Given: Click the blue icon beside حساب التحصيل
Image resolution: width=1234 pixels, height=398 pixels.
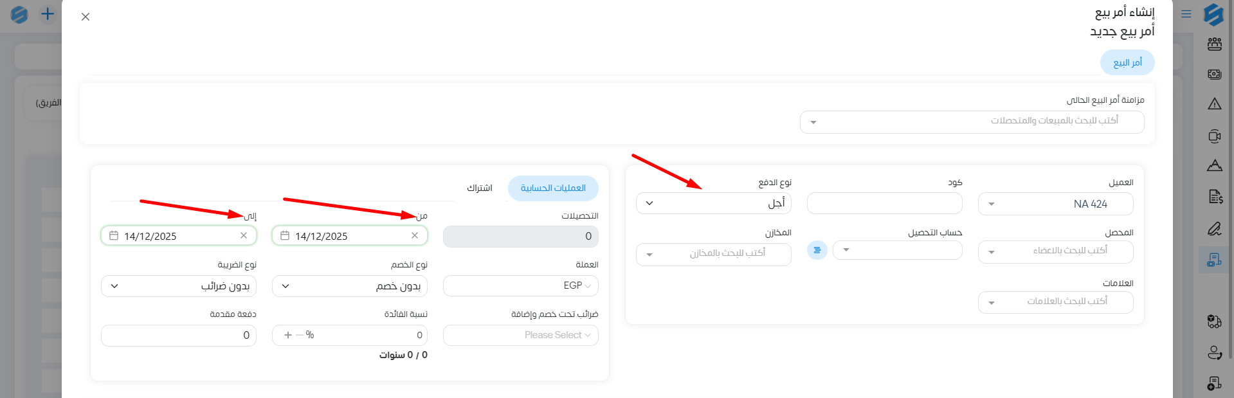Looking at the screenshot, I should click(817, 250).
